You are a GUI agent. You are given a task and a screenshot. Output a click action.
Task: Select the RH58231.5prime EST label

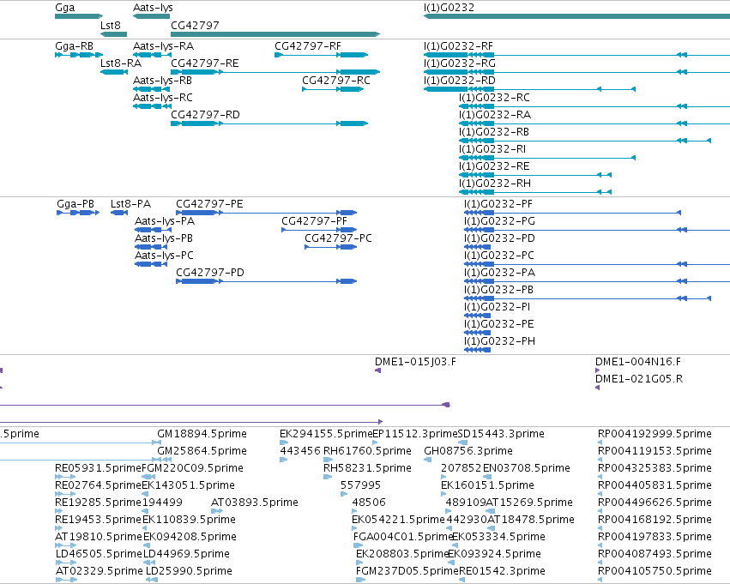(x=367, y=468)
